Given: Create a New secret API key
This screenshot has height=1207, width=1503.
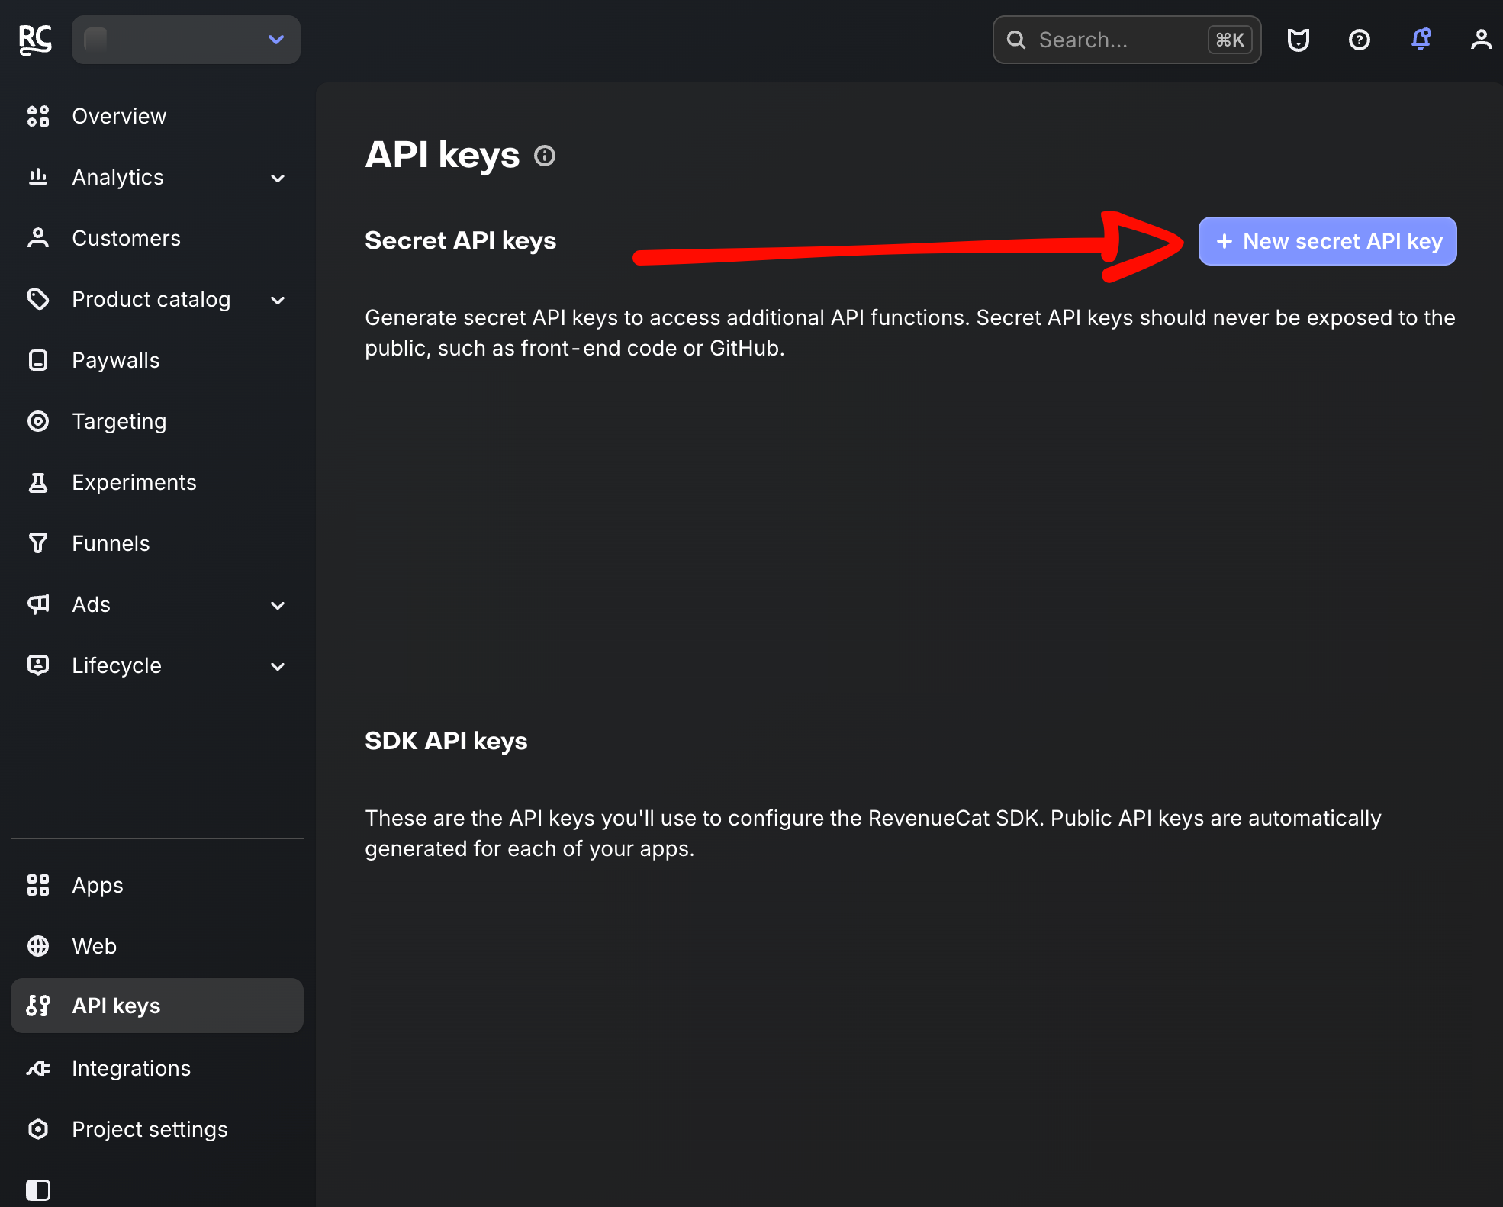Looking at the screenshot, I should click(1328, 241).
